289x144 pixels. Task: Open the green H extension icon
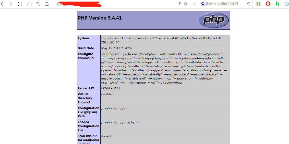[278, 4]
